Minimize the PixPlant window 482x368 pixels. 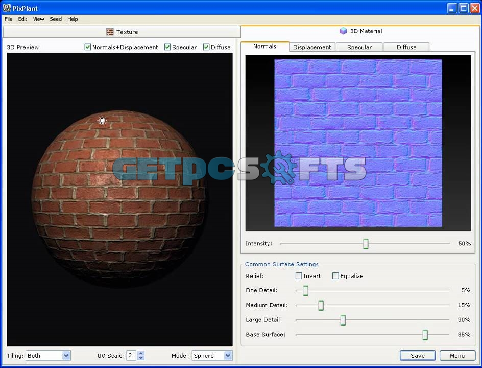pyautogui.click(x=451, y=8)
